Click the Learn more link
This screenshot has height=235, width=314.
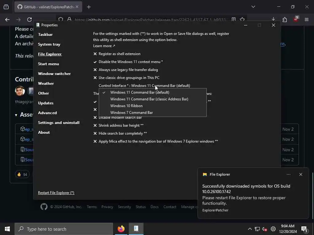[x=104, y=46]
